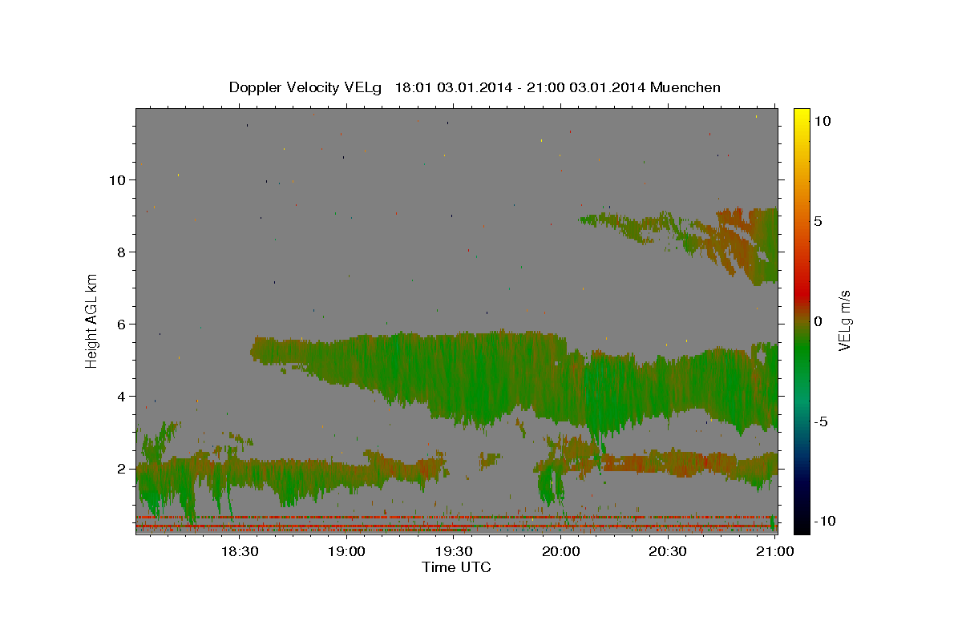Click the 'Time UTC' axis label

point(456,567)
